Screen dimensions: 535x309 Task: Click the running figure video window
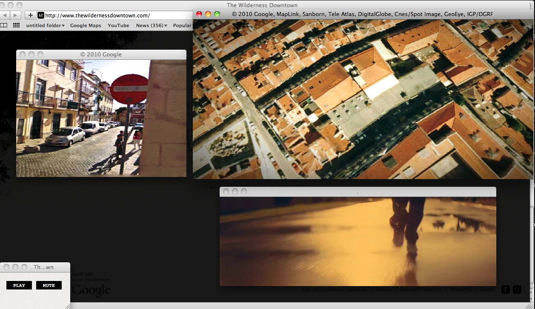(358, 241)
